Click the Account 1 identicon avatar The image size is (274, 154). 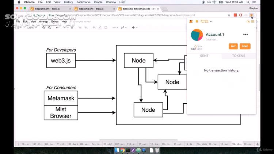point(197,35)
